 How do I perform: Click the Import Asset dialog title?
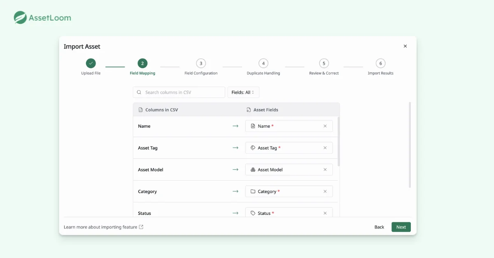(x=82, y=46)
